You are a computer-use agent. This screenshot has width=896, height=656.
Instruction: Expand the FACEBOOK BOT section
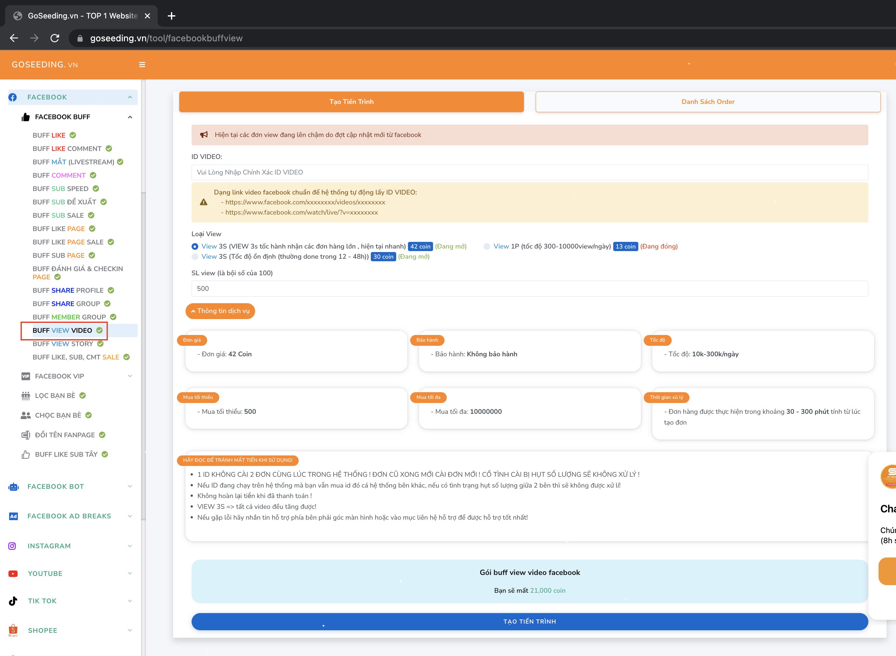130,487
